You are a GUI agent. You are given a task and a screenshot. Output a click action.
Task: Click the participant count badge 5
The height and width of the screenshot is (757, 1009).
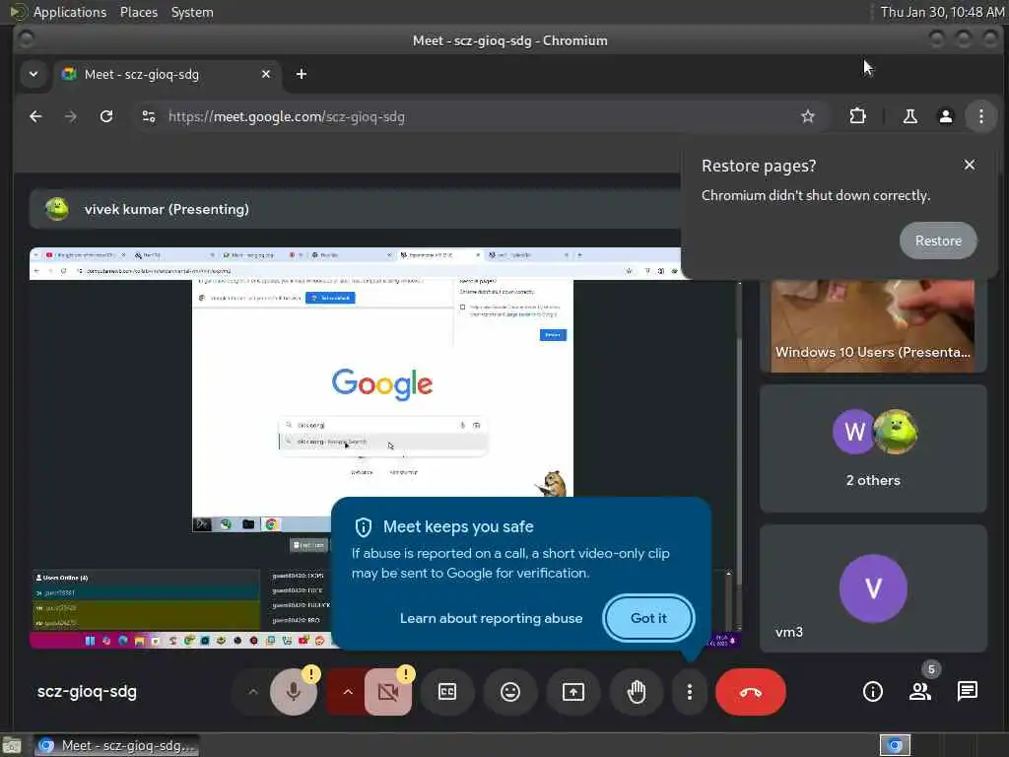tap(931, 669)
